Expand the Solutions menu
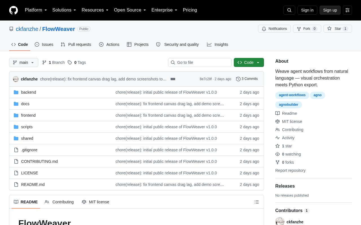361x225 pixels. 64,10
